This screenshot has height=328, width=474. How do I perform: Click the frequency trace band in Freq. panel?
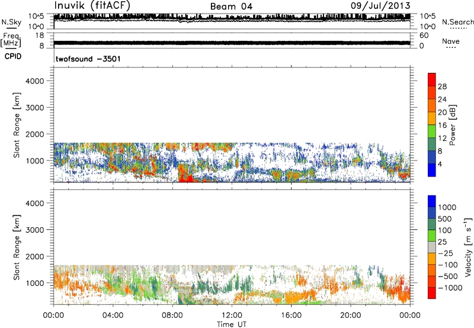click(232, 43)
